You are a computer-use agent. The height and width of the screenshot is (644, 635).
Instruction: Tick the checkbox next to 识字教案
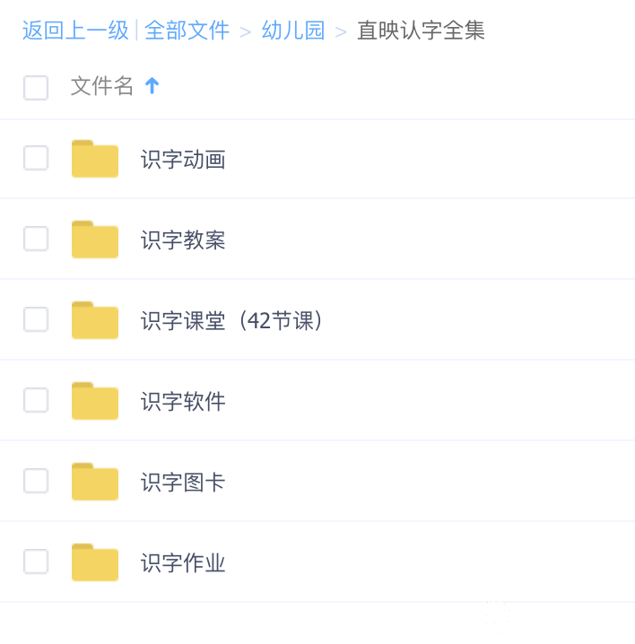click(x=36, y=239)
